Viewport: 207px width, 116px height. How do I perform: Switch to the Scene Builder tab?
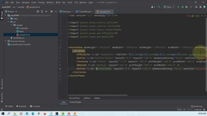click(x=75, y=102)
